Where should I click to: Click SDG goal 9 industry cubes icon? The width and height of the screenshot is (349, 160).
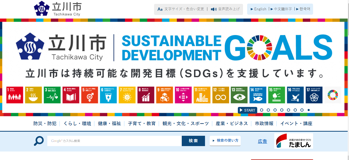tap(165, 95)
